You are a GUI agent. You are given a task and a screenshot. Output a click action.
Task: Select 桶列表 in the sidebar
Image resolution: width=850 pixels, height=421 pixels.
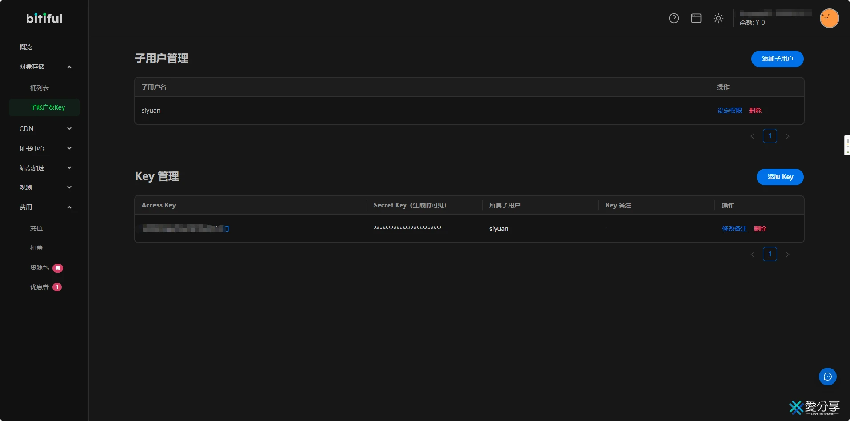[x=40, y=88]
